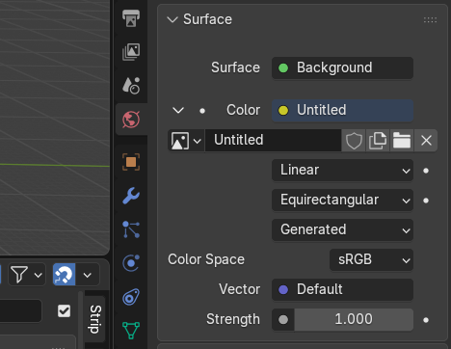The height and width of the screenshot is (349, 451).
Task: Open the filter options dropdown arrow
Action: click(x=39, y=275)
